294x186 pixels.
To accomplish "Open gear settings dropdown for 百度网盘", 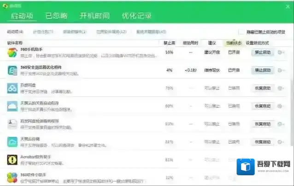I will 281,88.
